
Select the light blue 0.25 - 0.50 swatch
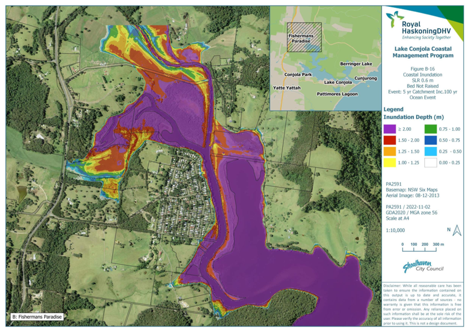[430, 152]
